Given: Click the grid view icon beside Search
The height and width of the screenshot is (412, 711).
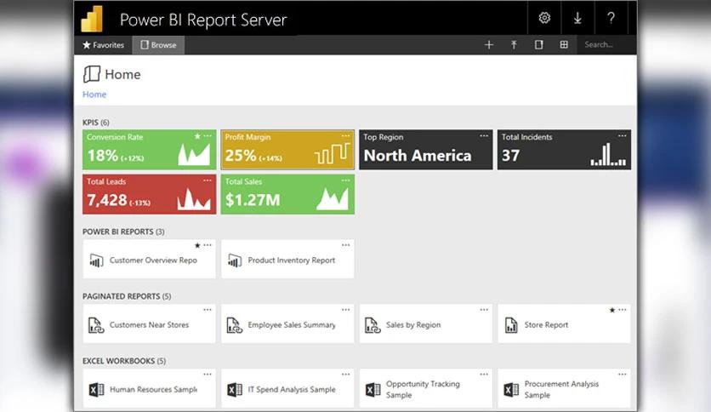Looking at the screenshot, I should [563, 45].
